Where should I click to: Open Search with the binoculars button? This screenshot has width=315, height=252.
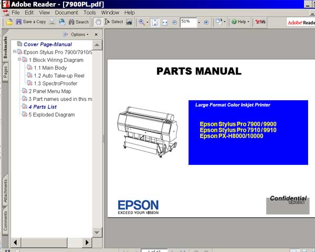79,22
